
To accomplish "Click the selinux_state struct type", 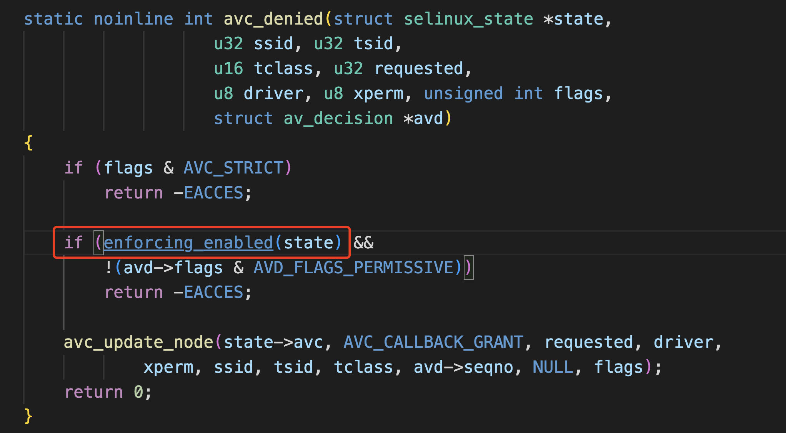I will tap(468, 19).
